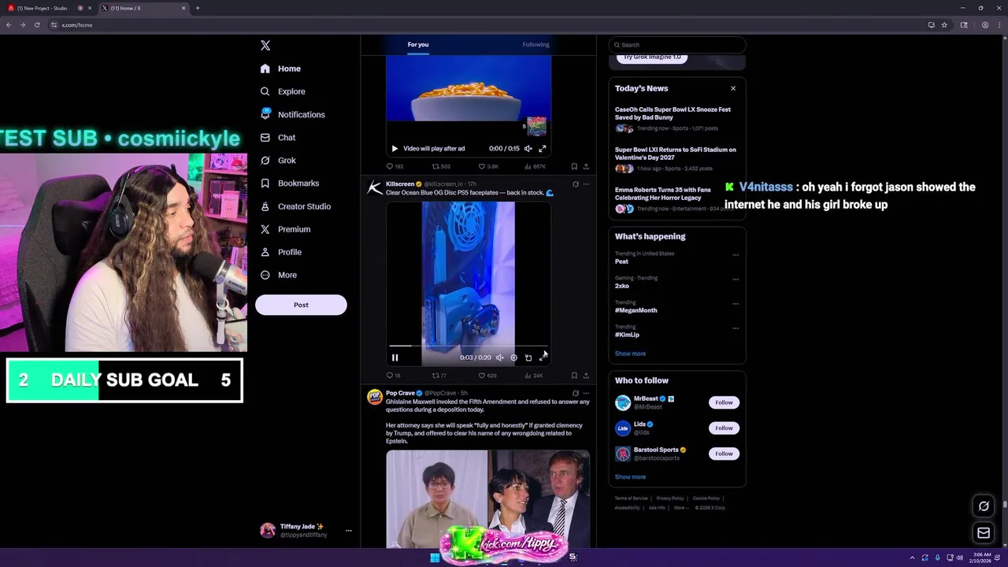Click the Search input field
This screenshot has width=1008, height=567.
coord(677,45)
